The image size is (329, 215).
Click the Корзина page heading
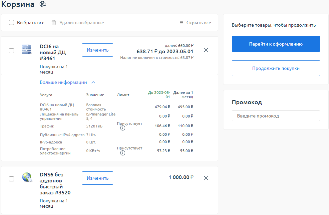(x=18, y=4)
